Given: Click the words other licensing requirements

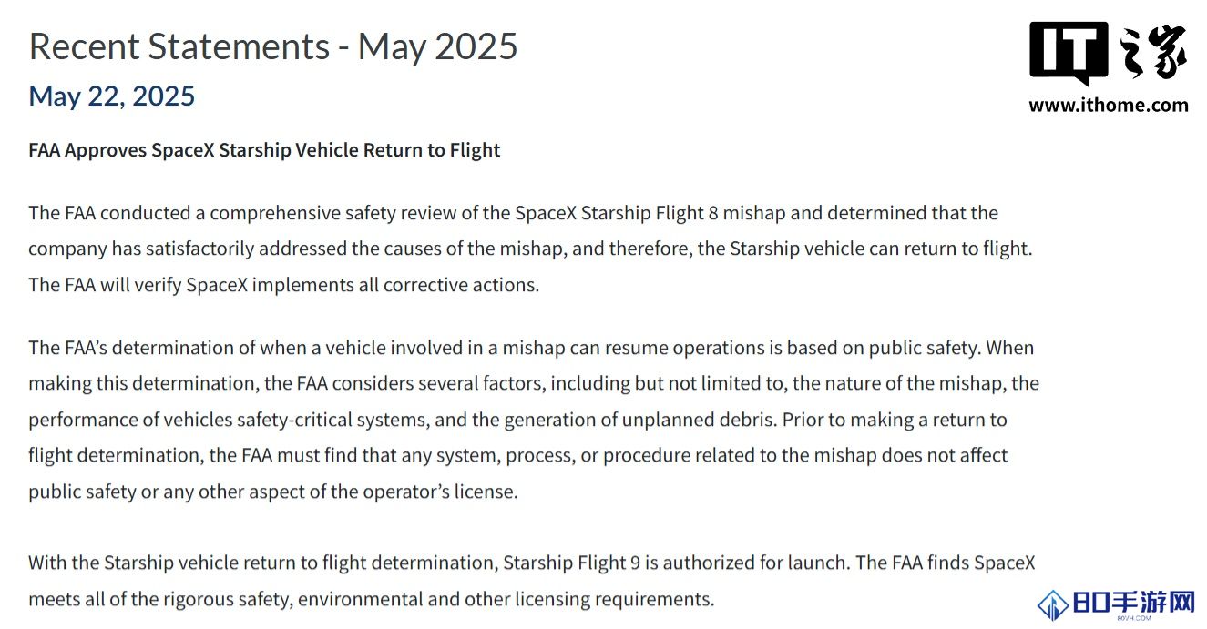Looking at the screenshot, I should [x=588, y=599].
